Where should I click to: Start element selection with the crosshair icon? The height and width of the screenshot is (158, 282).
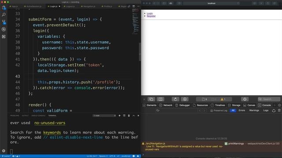(x=245, y=99)
